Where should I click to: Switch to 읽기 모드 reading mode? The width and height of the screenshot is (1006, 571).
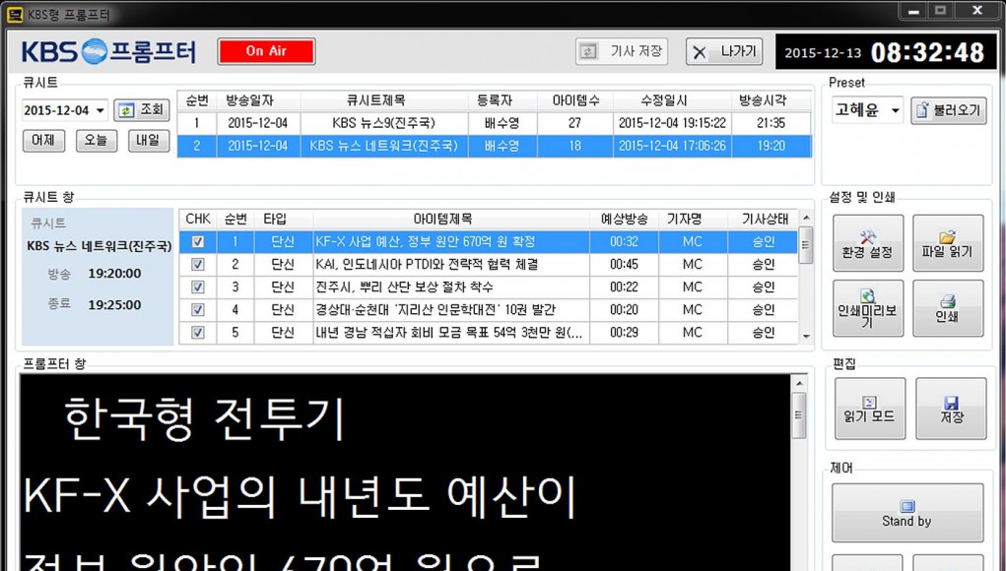[870, 409]
